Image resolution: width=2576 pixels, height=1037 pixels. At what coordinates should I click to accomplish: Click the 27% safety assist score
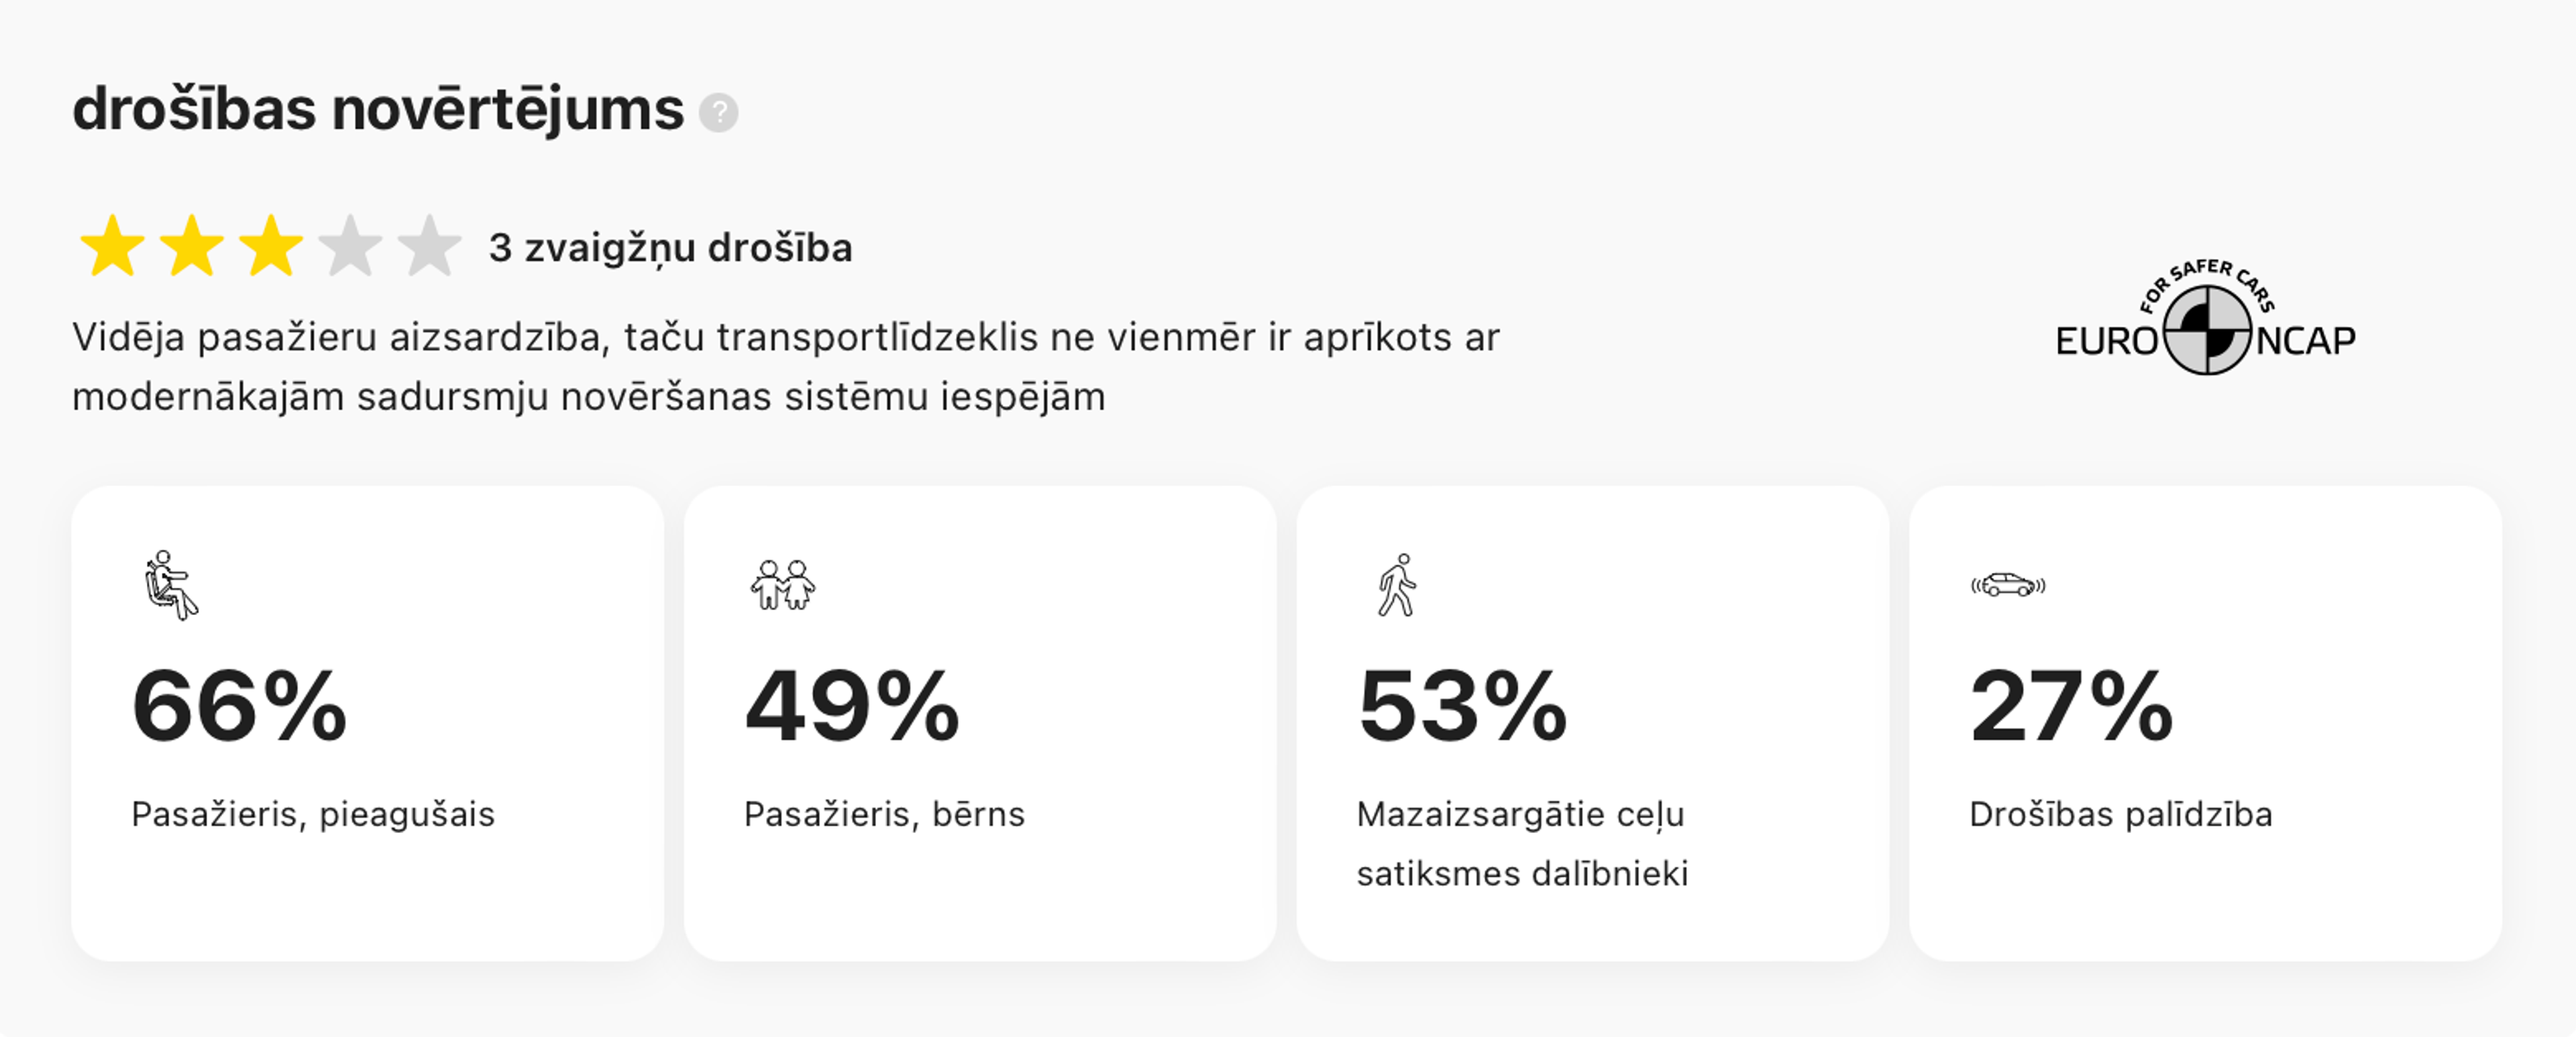(2071, 707)
